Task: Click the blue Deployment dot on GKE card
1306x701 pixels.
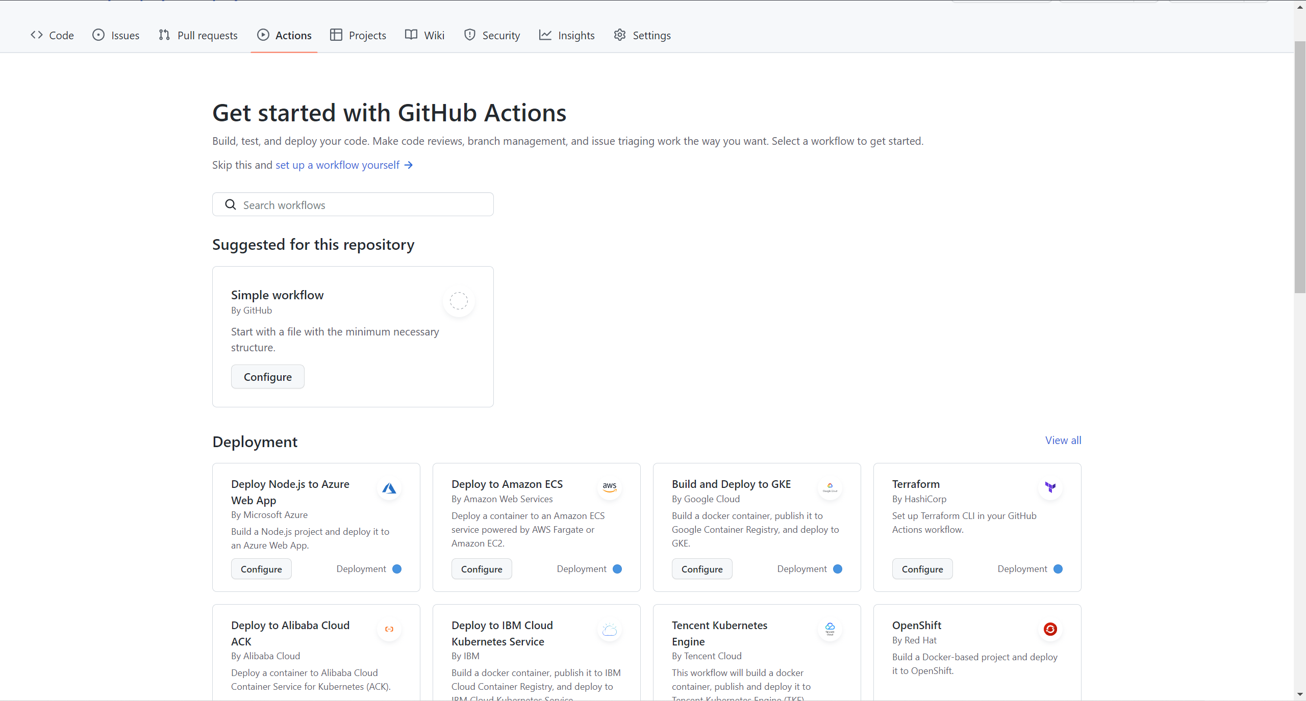Action: [838, 569]
